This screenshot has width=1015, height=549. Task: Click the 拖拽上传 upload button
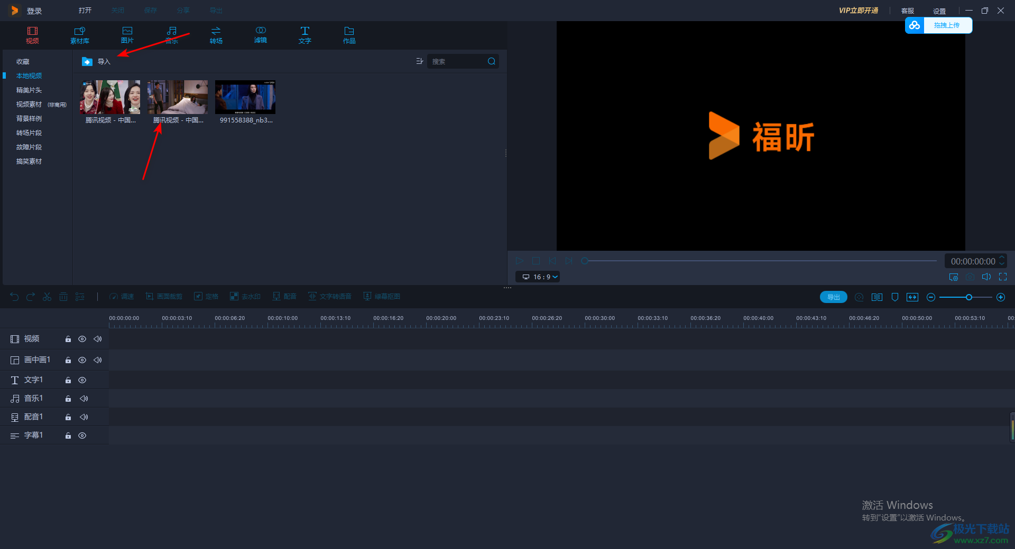947,25
